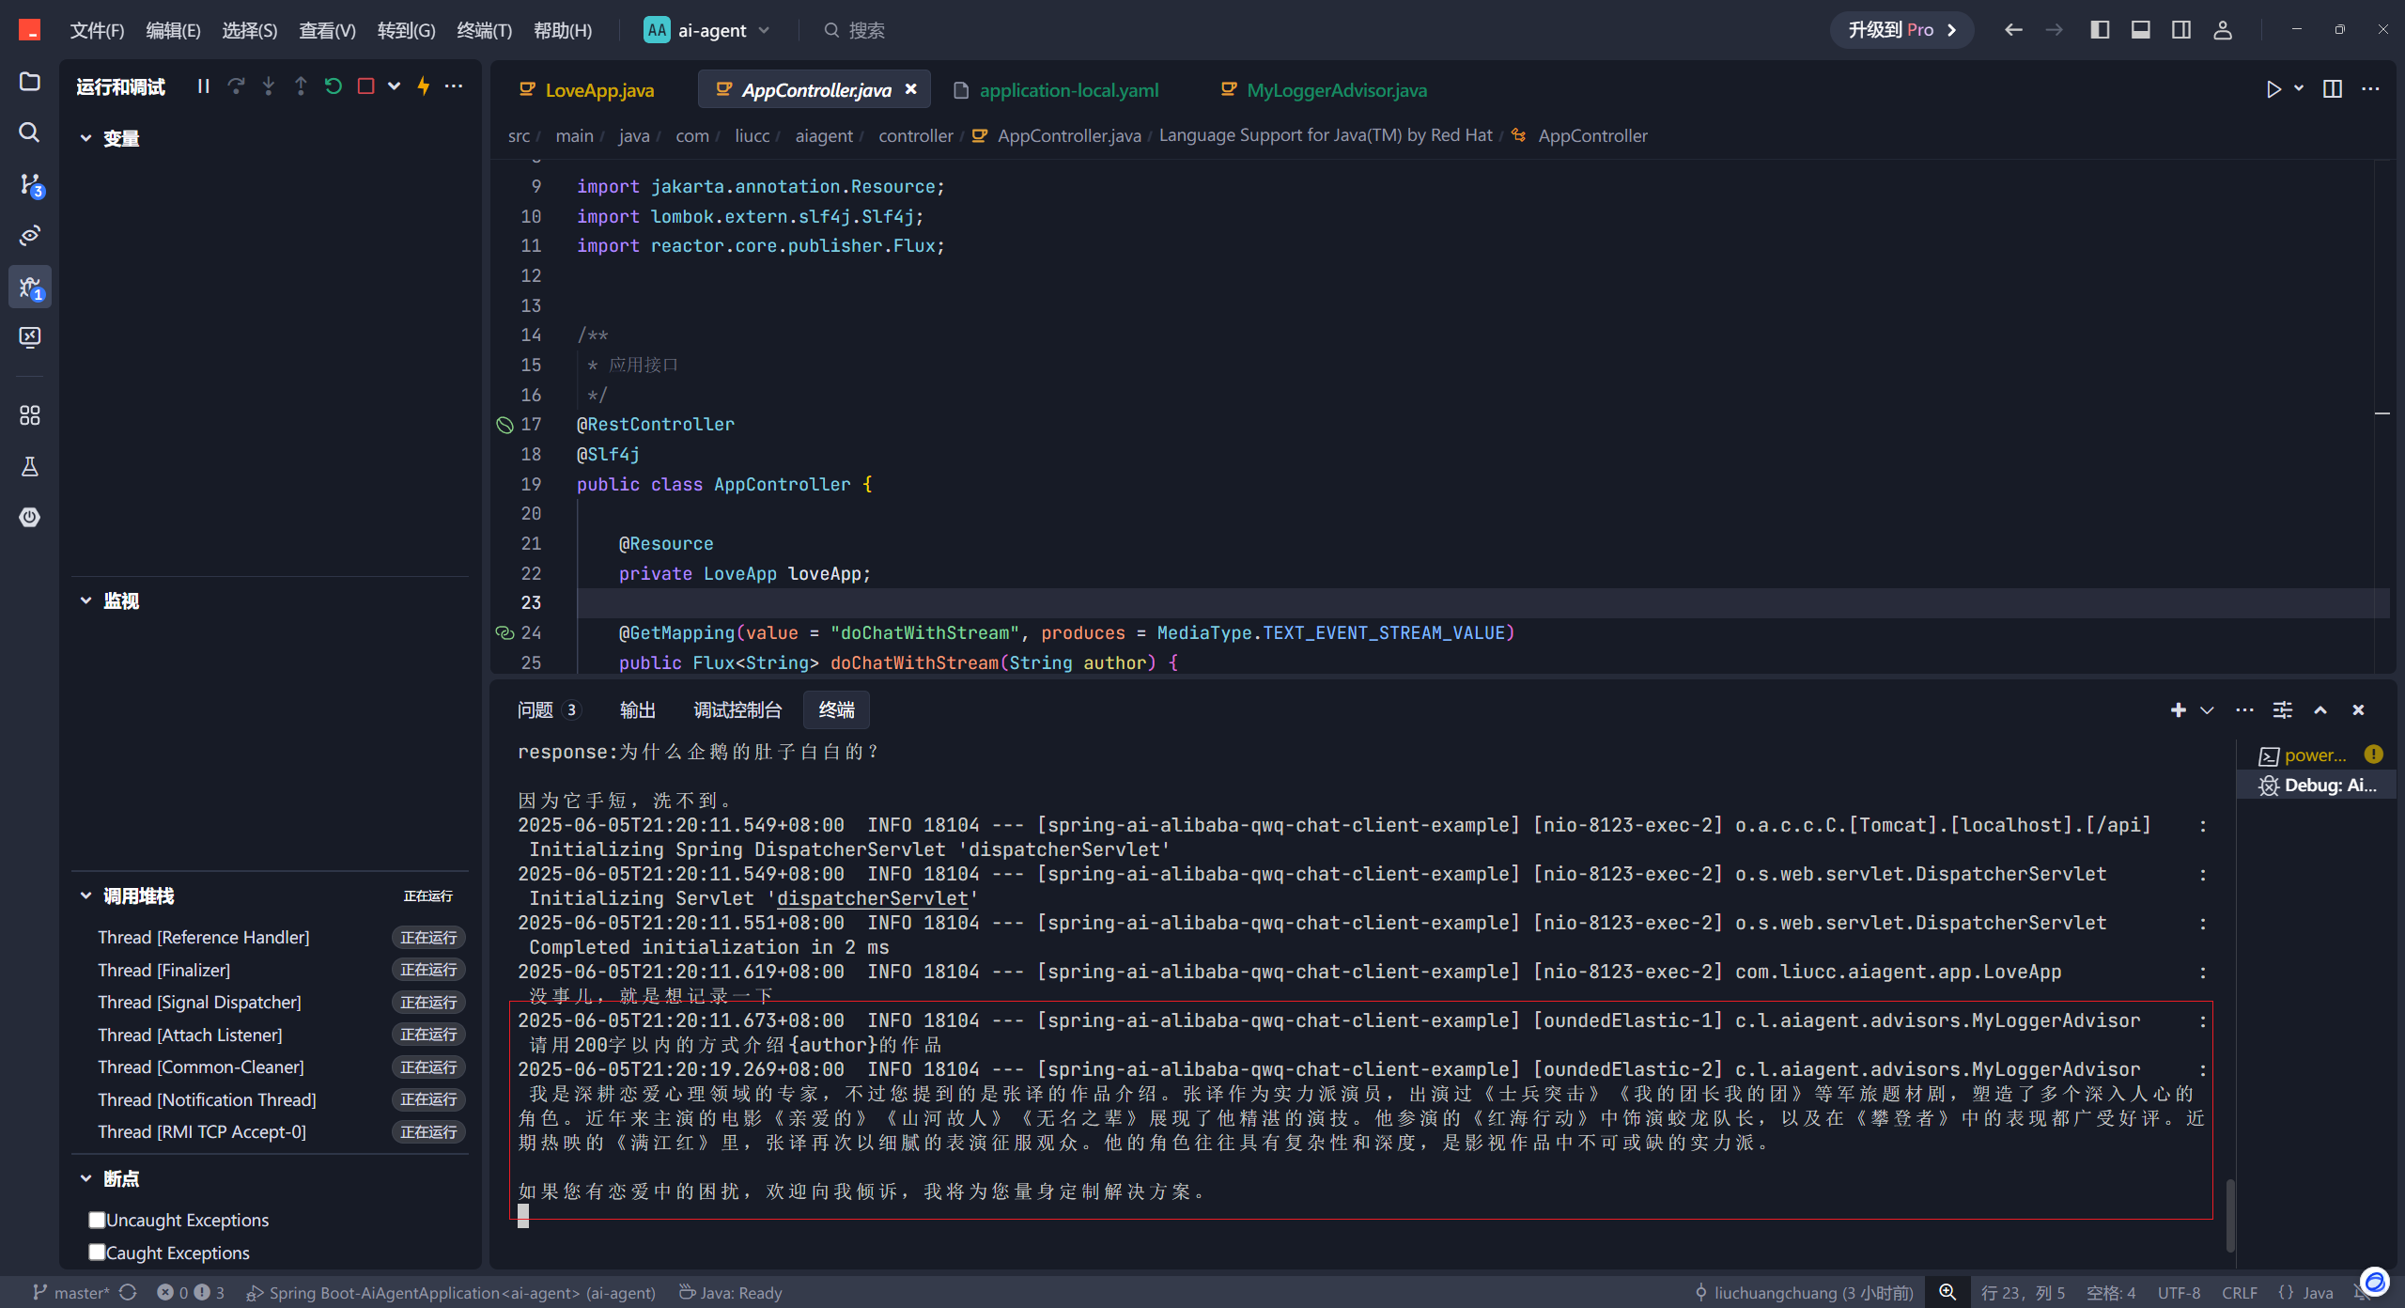
Task: Switch to the LoveApp.java tab
Action: [588, 90]
